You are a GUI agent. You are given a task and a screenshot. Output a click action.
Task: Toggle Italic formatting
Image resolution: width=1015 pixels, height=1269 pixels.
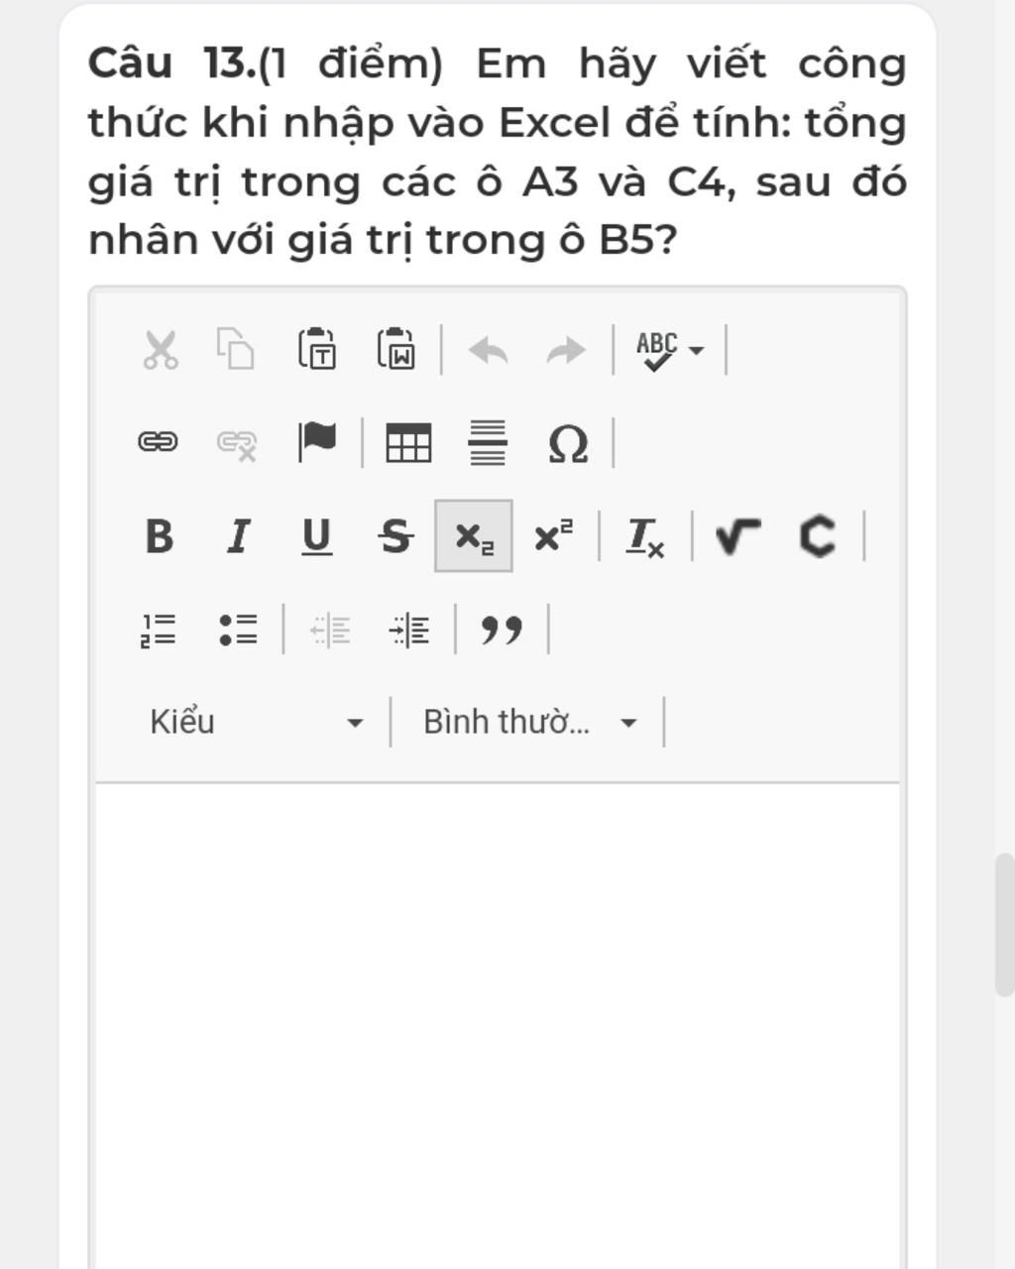[x=238, y=536]
